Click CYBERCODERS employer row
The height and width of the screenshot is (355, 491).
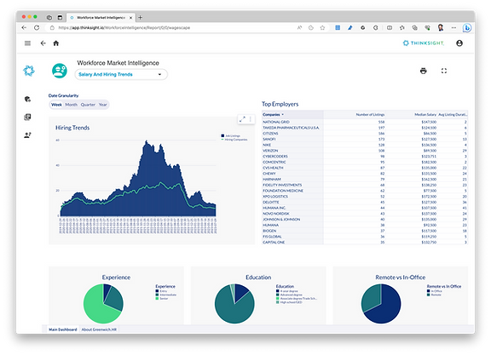pyautogui.click(x=365, y=156)
